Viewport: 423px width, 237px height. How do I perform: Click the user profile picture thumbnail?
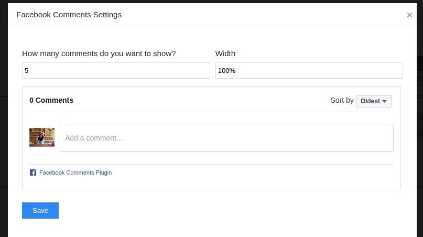pos(42,137)
